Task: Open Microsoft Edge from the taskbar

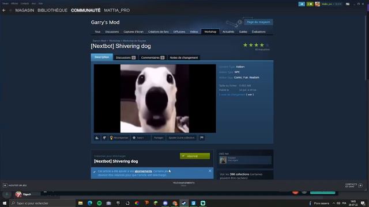Action: [x=90, y=203]
